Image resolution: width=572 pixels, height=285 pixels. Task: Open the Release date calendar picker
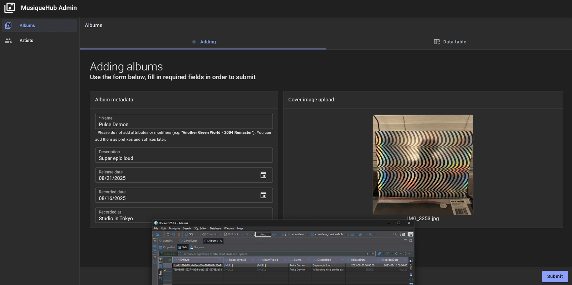(263, 175)
